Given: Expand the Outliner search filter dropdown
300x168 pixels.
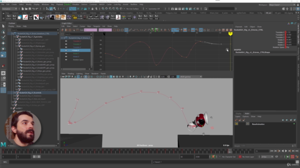Looking at the screenshot, I should coord(58,30).
